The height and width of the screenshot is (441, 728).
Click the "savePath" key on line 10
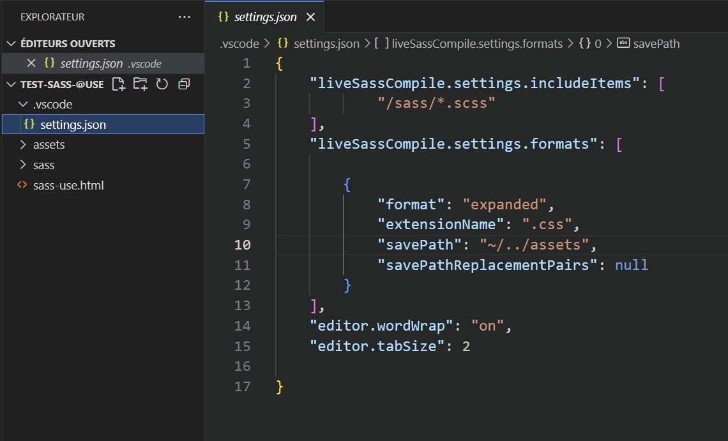tap(420, 244)
